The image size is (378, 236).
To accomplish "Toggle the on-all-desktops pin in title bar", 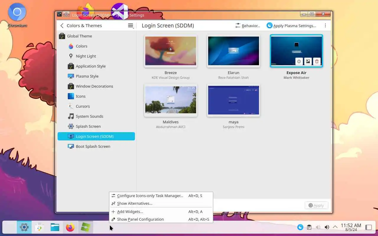I will (x=66, y=14).
